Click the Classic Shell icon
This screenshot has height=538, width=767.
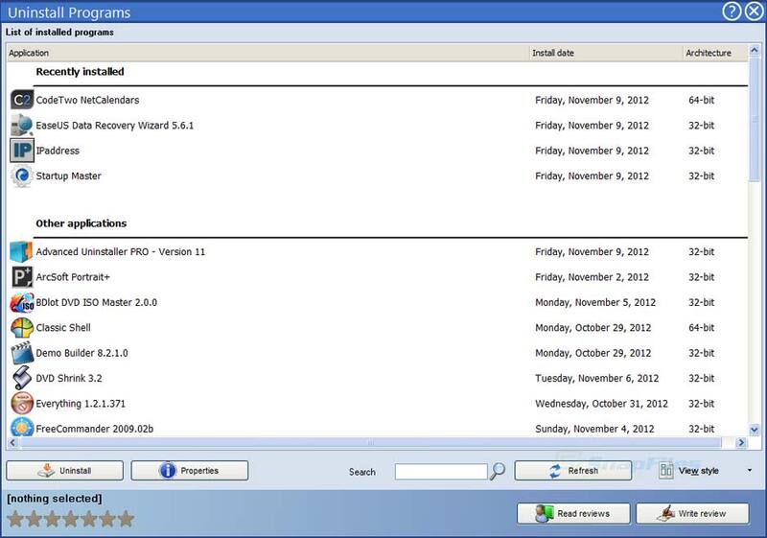tap(21, 328)
